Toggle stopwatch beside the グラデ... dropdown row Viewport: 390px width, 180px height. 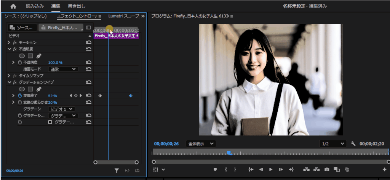[x=20, y=115]
